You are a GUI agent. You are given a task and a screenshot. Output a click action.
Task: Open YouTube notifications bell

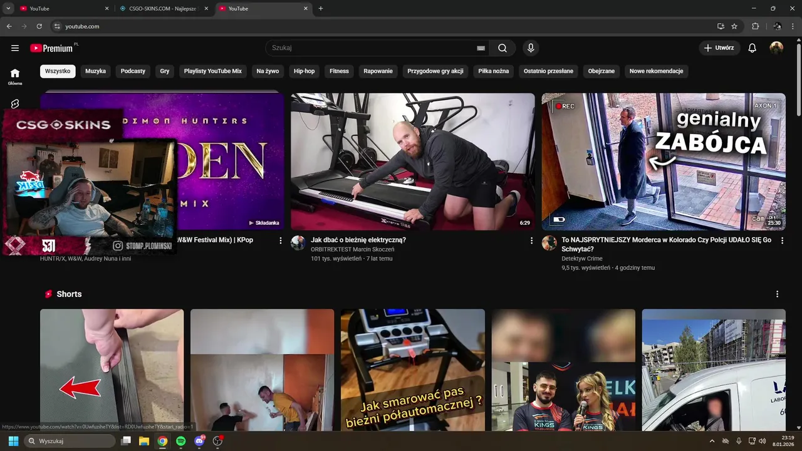[753, 48]
